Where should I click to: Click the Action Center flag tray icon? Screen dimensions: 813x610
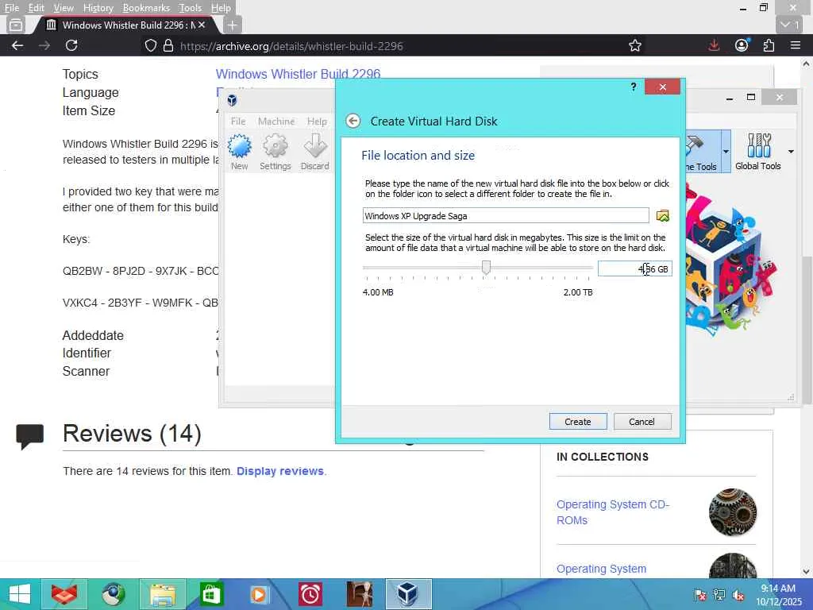click(x=700, y=595)
